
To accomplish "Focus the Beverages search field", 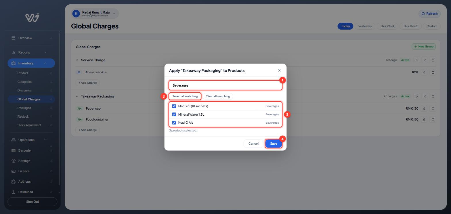I will [x=225, y=85].
